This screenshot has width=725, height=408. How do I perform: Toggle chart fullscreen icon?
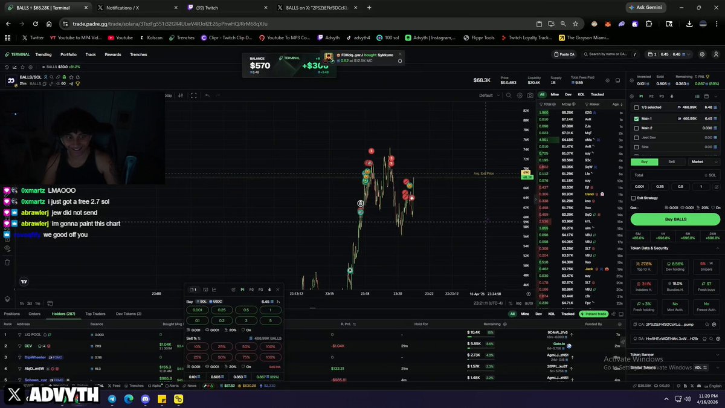(x=194, y=95)
